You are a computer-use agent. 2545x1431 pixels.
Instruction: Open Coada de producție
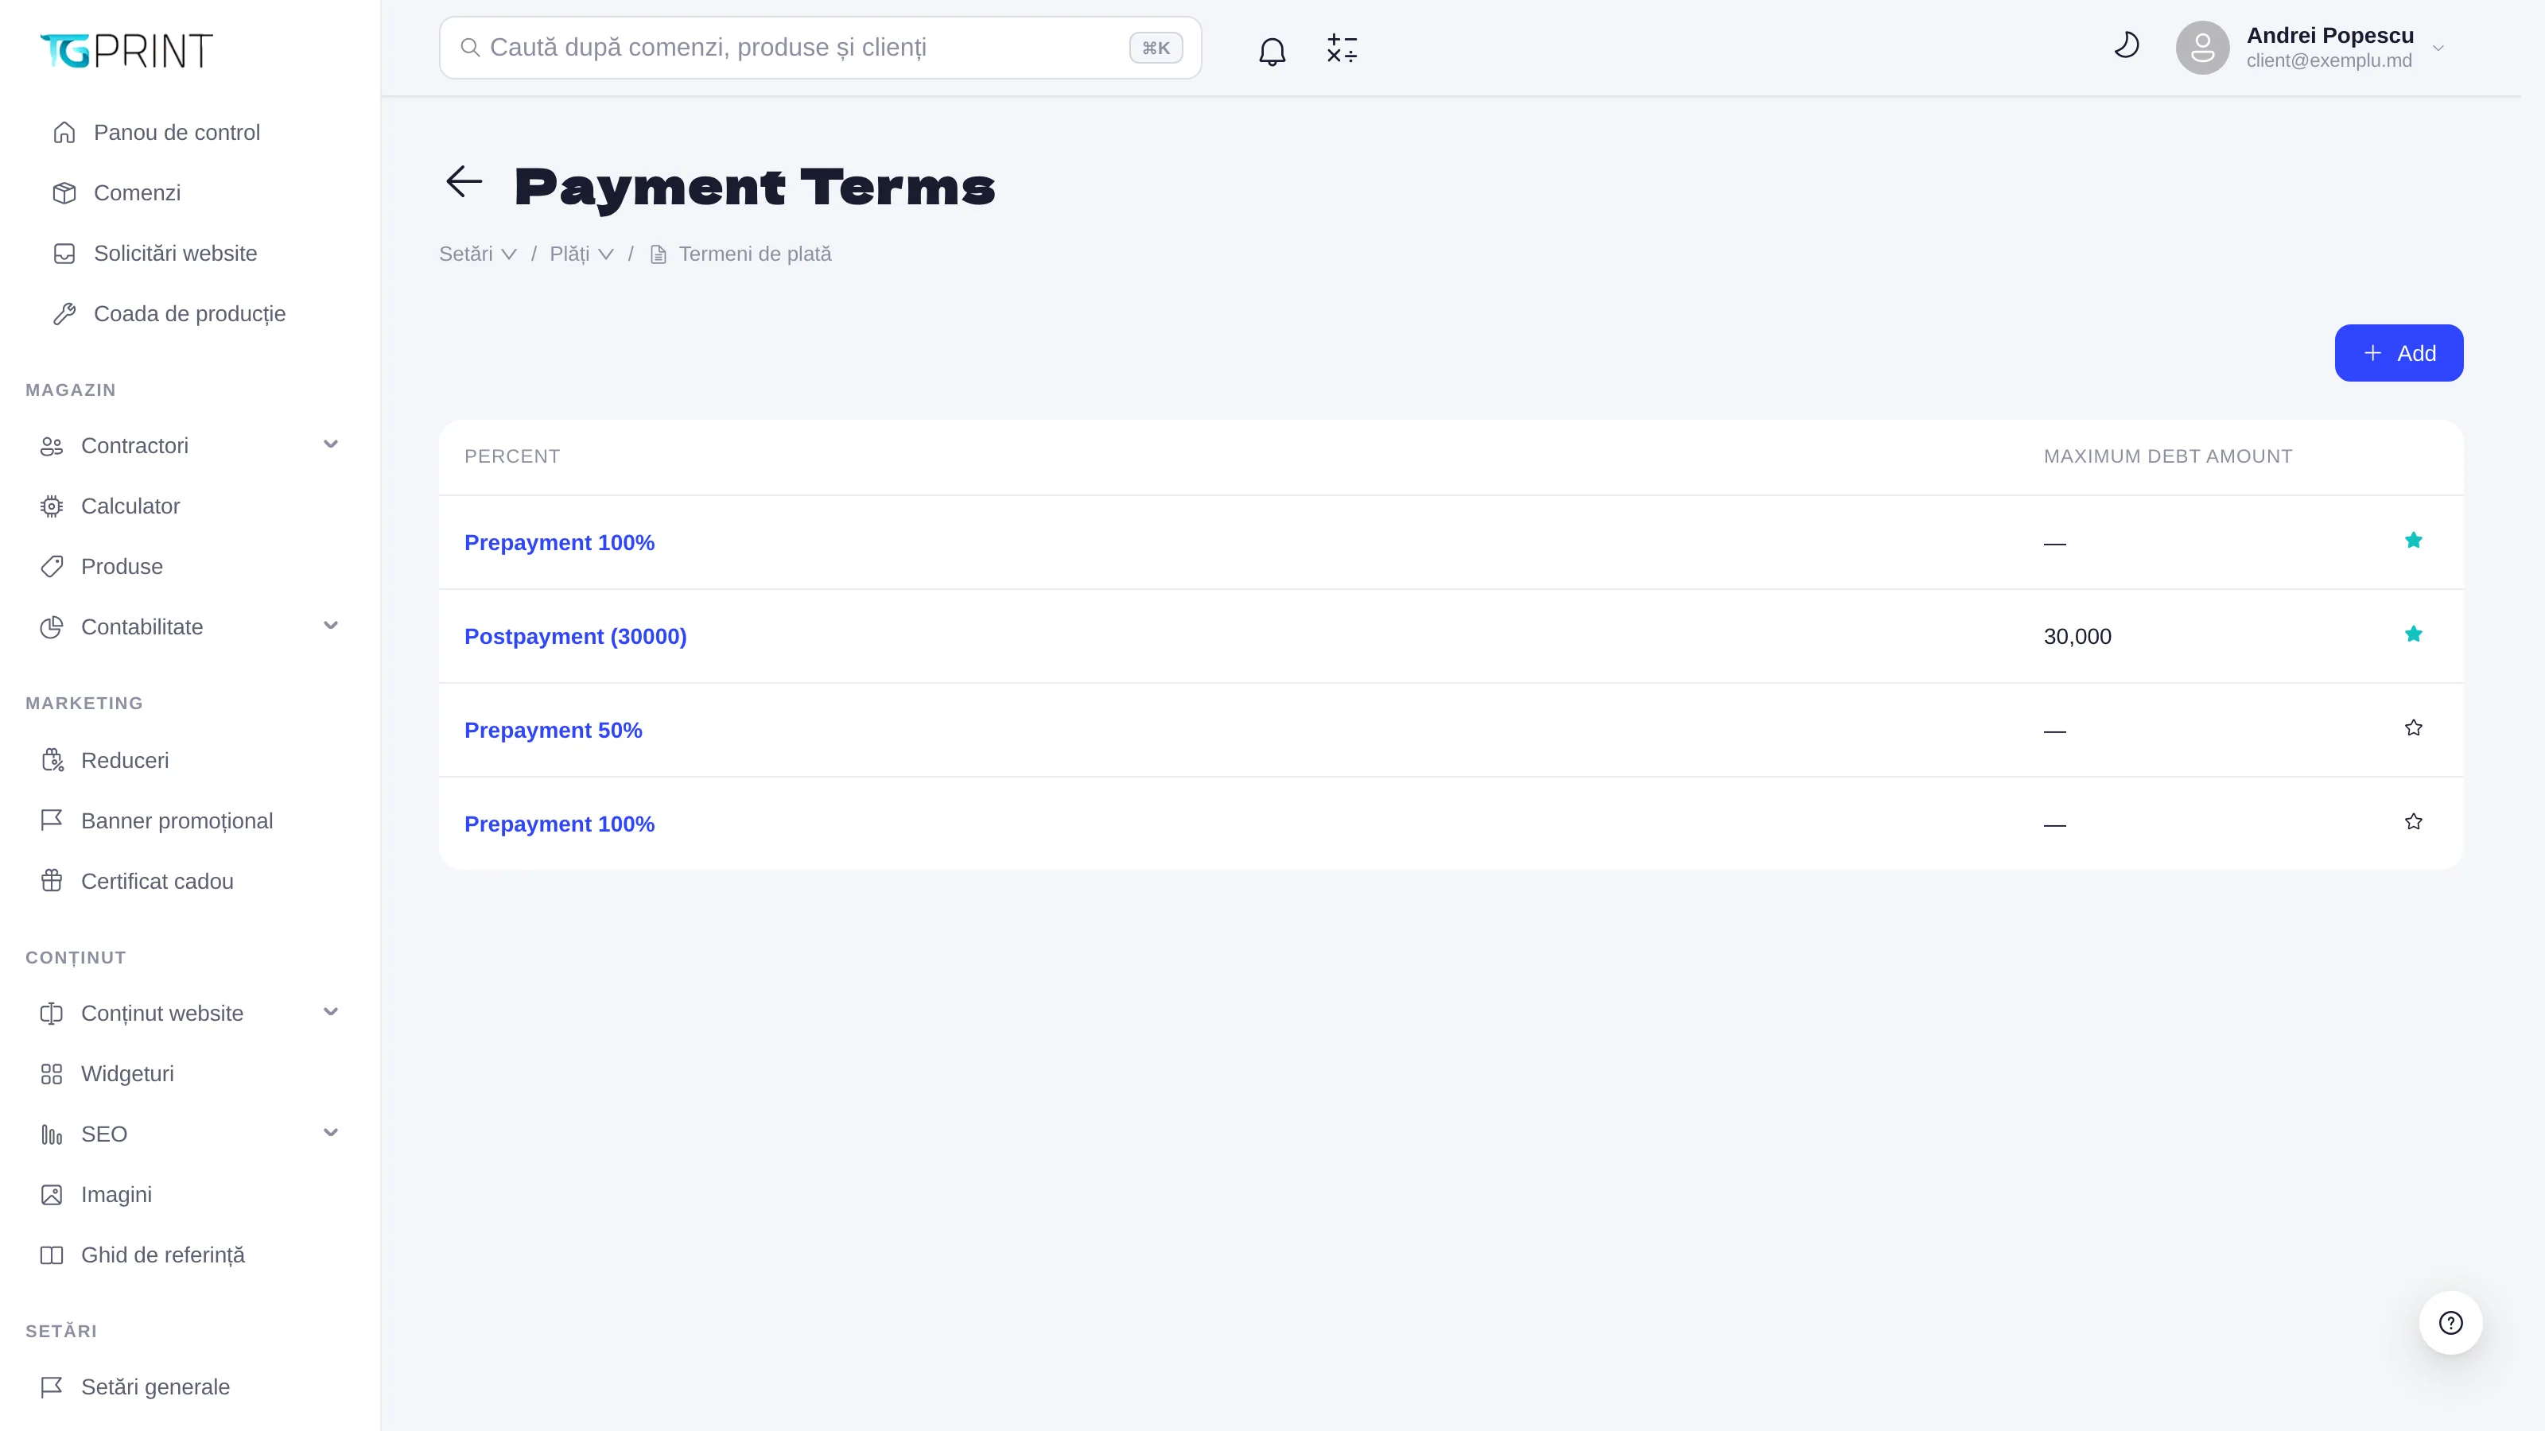190,313
